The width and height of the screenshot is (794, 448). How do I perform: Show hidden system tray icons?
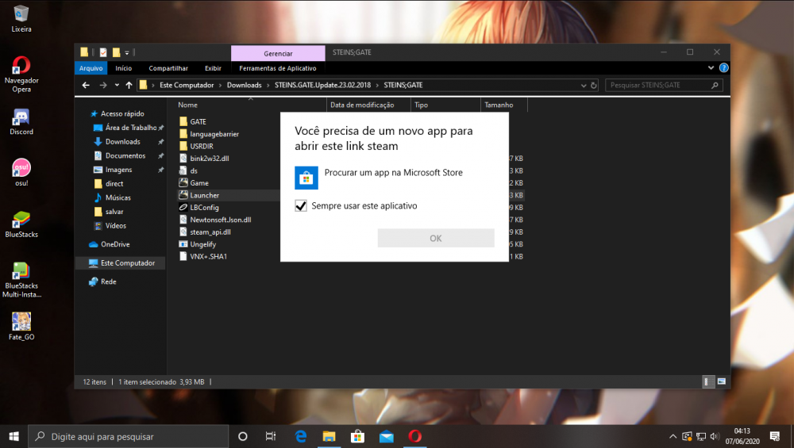673,436
